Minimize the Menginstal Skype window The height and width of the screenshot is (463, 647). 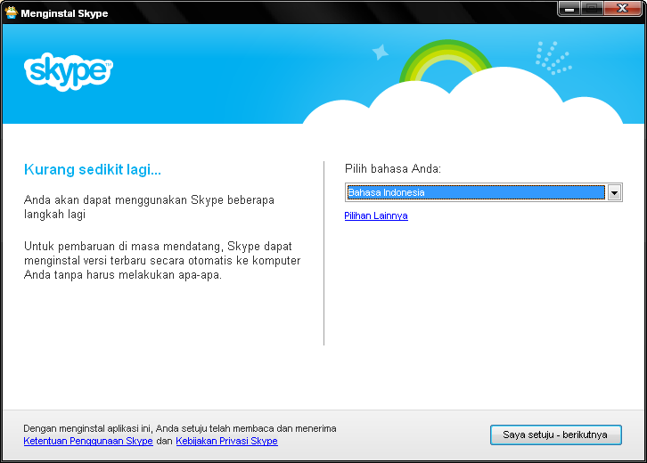pyautogui.click(x=569, y=9)
